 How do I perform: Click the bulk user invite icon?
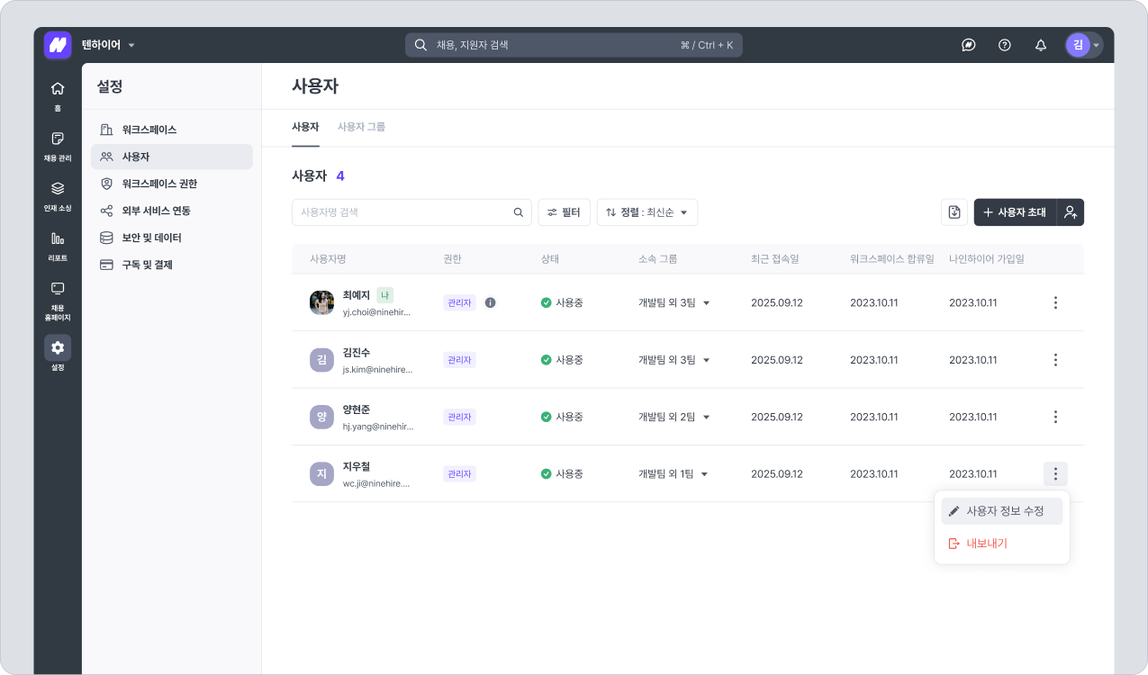(x=1071, y=212)
